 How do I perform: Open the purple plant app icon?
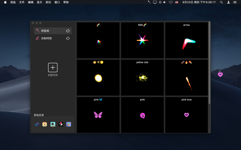(x=69, y=124)
